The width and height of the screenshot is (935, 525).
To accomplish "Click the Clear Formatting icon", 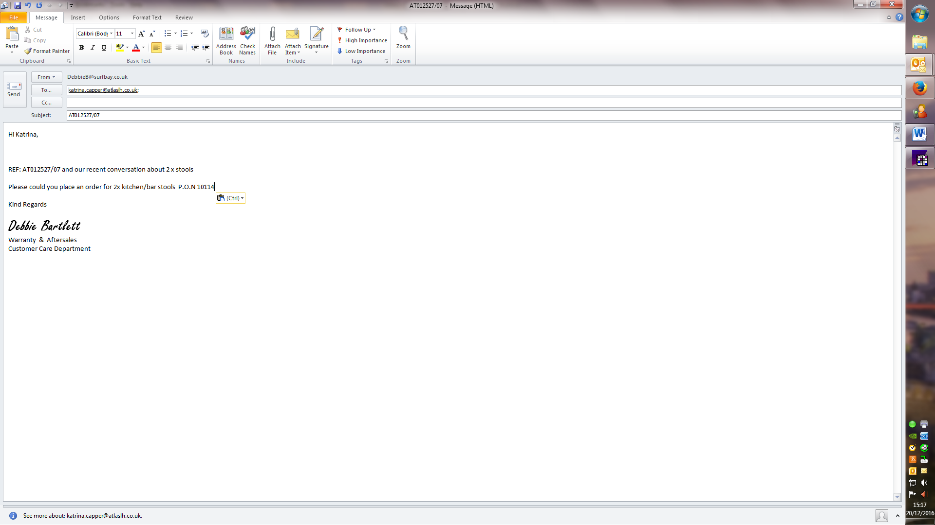I will pos(205,34).
